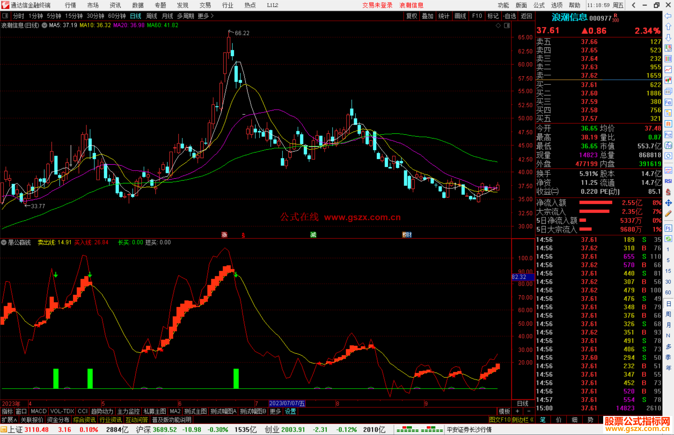Open the 多周期 multi-period view
This screenshot has height=435, width=674.
point(186,16)
